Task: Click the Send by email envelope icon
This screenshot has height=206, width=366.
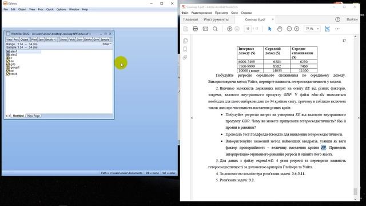Action: (x=205, y=29)
